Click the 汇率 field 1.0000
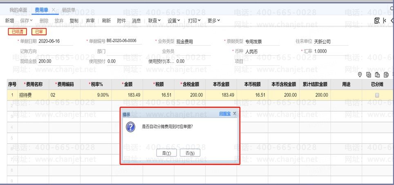This screenshot has height=185, width=394. [x=331, y=51]
